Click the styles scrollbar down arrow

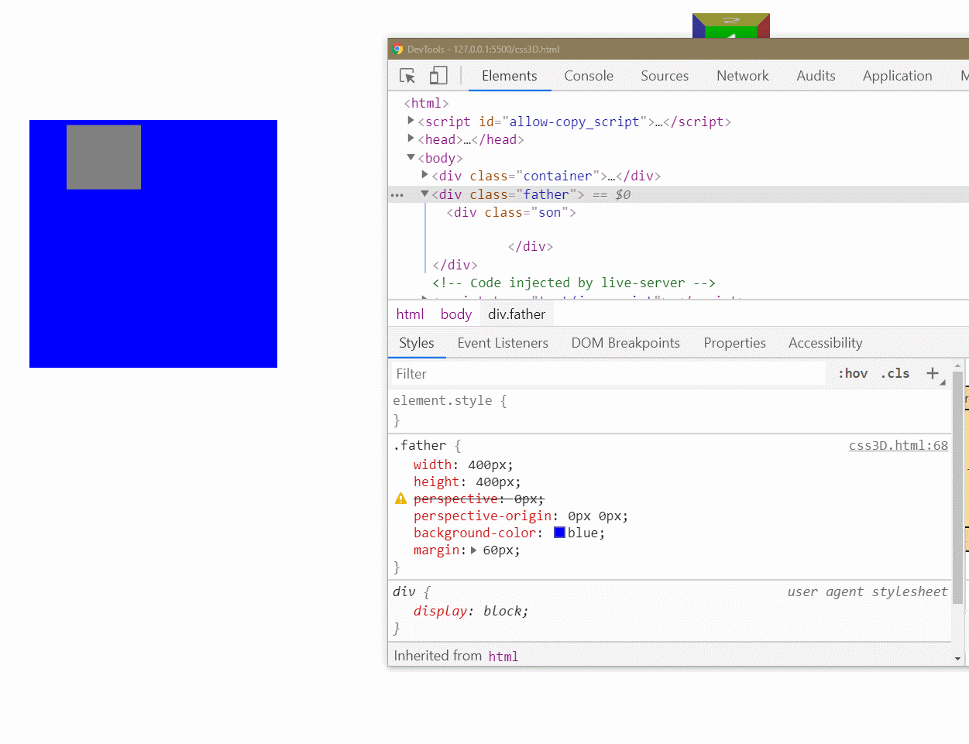click(958, 659)
